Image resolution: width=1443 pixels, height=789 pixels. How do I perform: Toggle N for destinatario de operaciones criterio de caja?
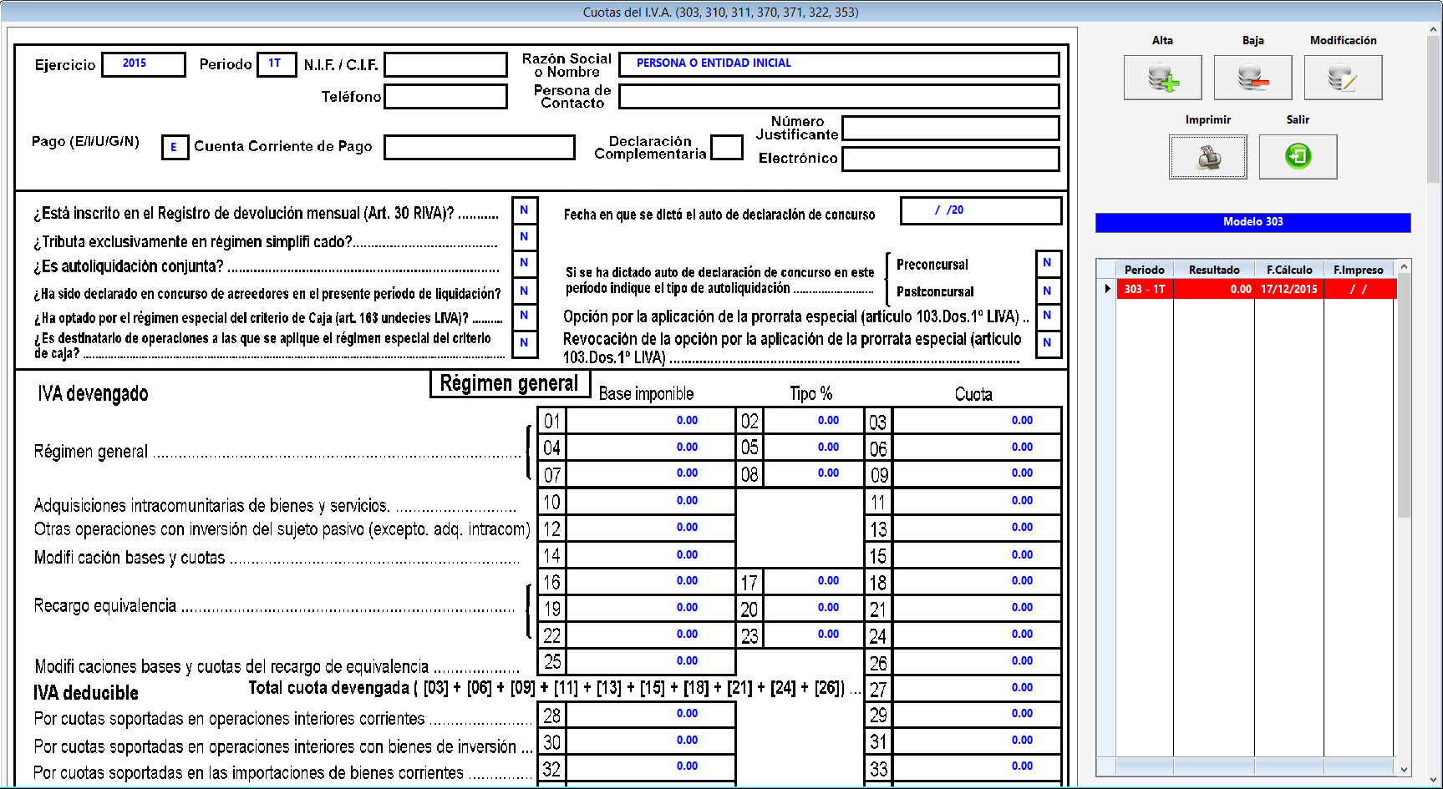(x=524, y=342)
